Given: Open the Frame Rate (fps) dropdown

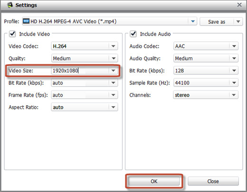Looking at the screenshot, I should tap(85, 95).
